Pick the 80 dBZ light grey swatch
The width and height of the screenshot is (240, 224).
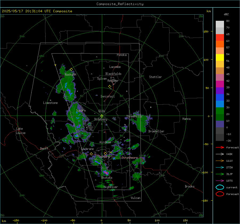[220, 24]
